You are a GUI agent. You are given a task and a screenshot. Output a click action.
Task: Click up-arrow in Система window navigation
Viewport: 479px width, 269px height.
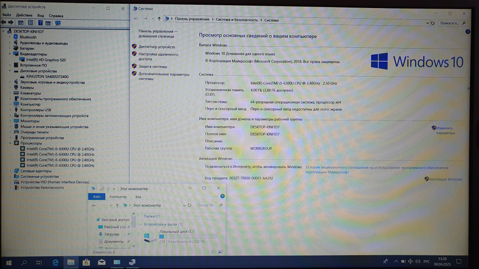coord(159,19)
